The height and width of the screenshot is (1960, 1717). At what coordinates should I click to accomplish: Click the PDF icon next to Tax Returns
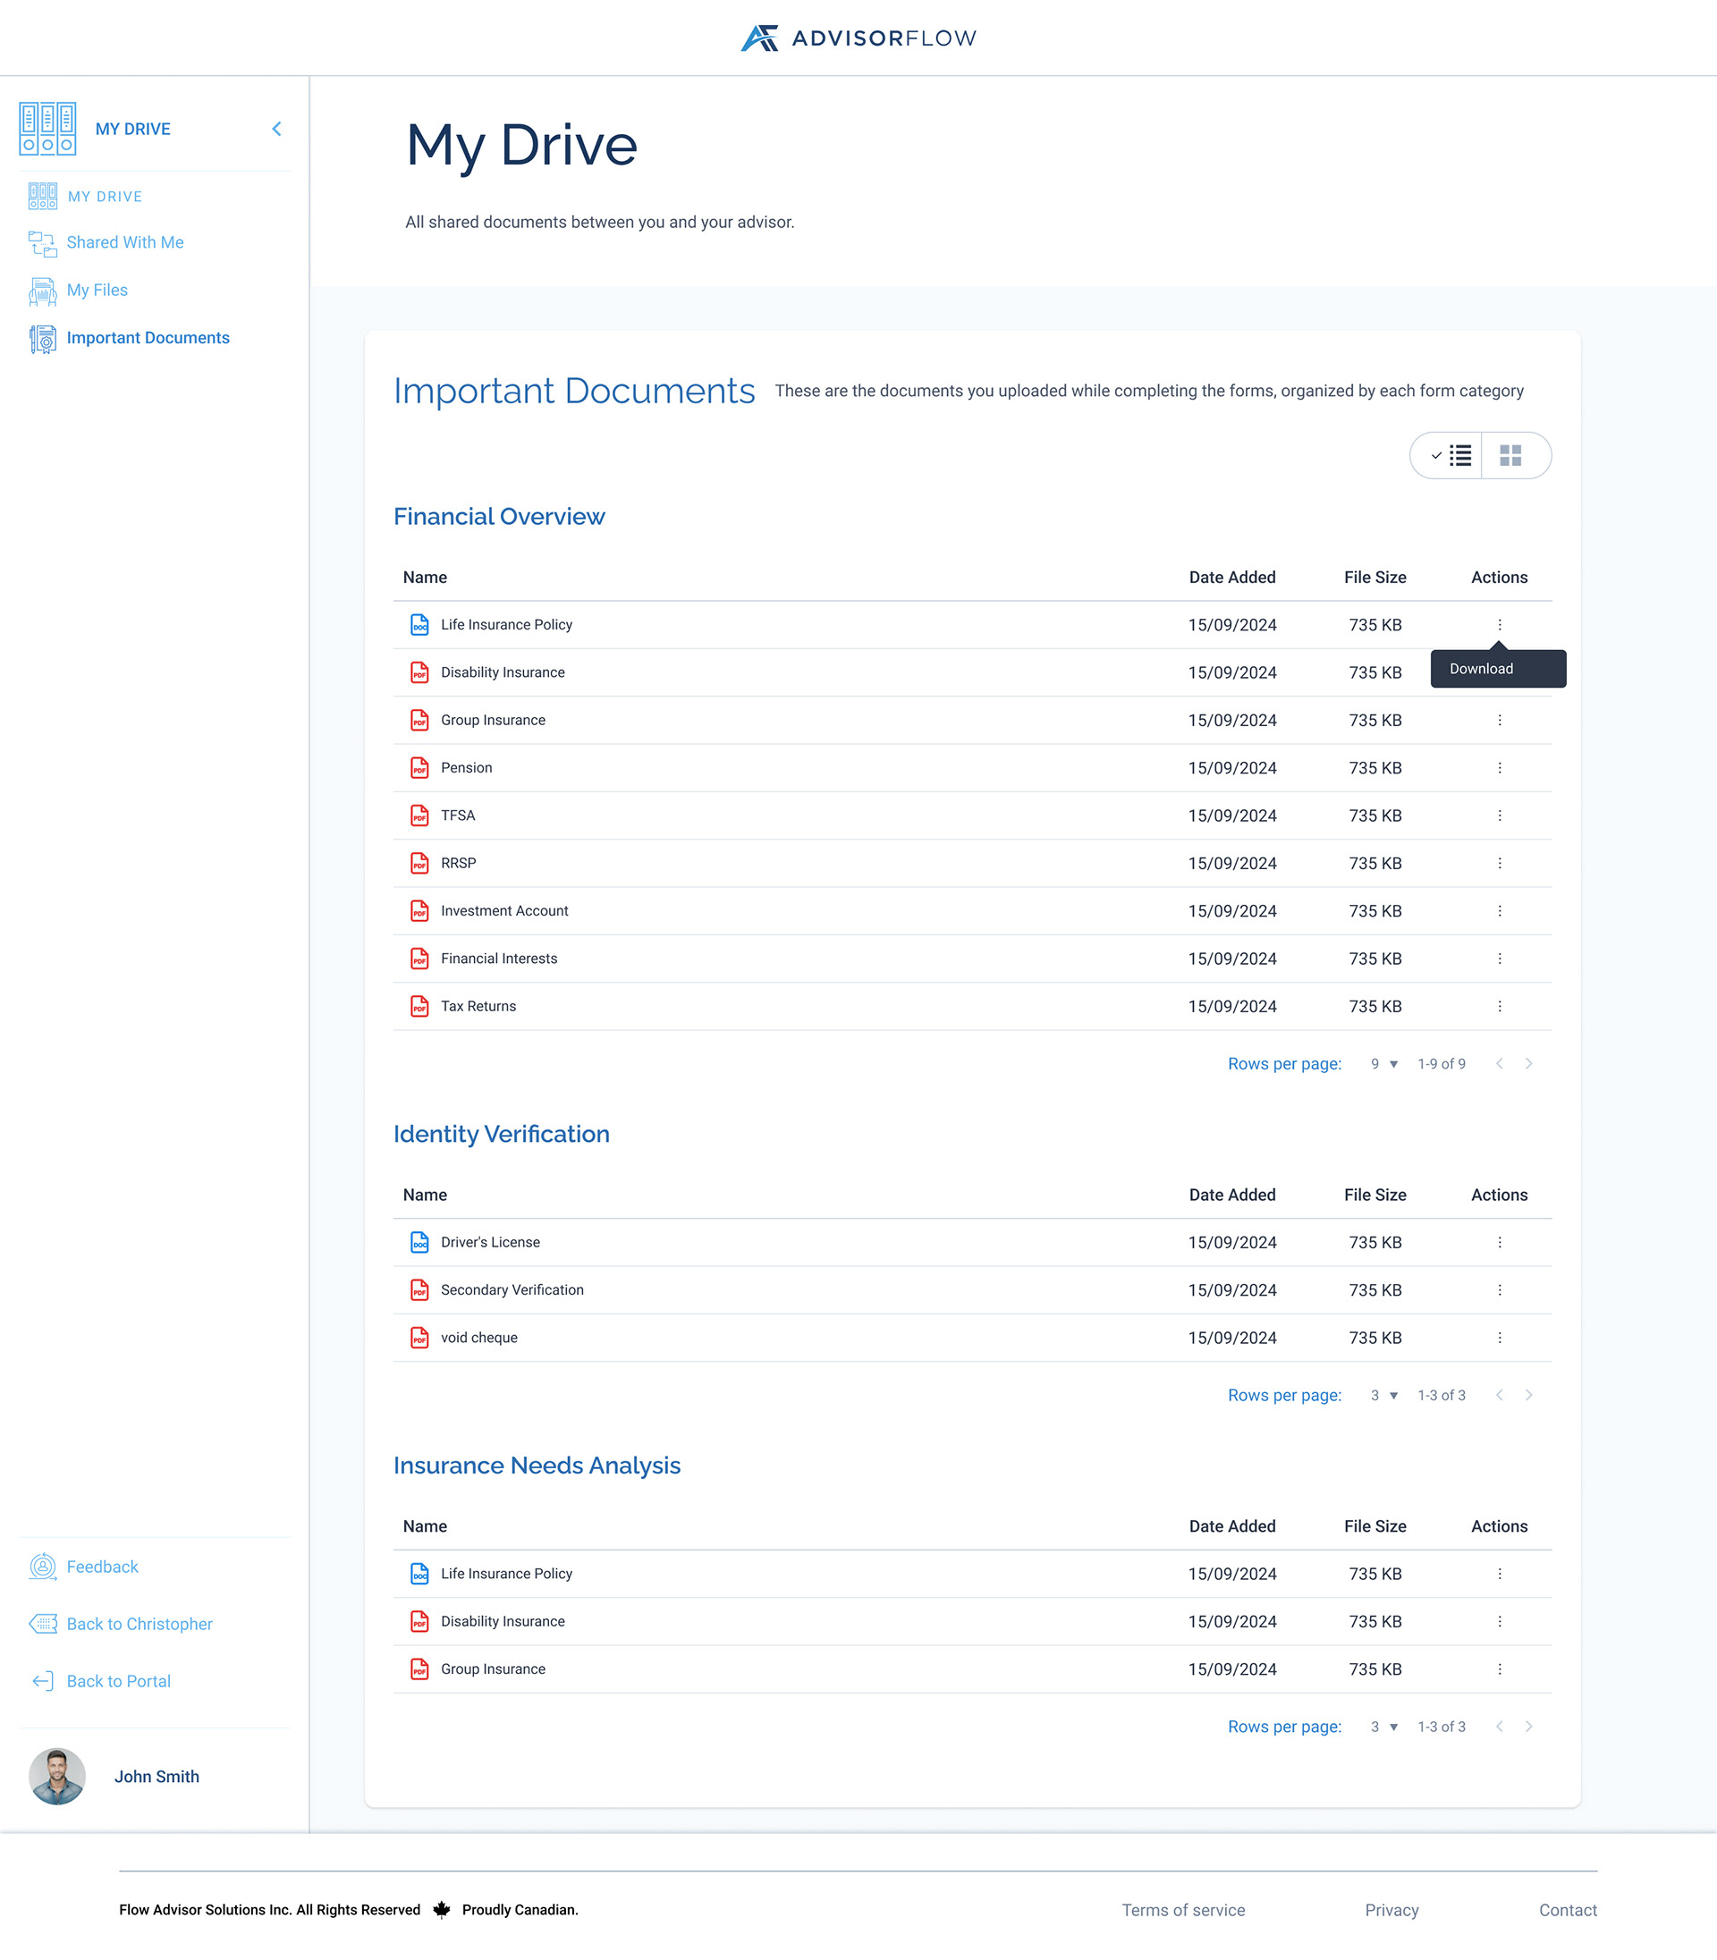point(419,1006)
